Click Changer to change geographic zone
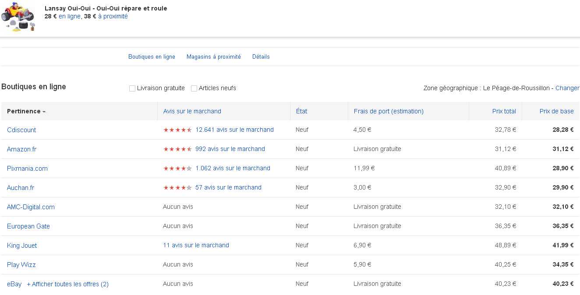 (x=567, y=88)
